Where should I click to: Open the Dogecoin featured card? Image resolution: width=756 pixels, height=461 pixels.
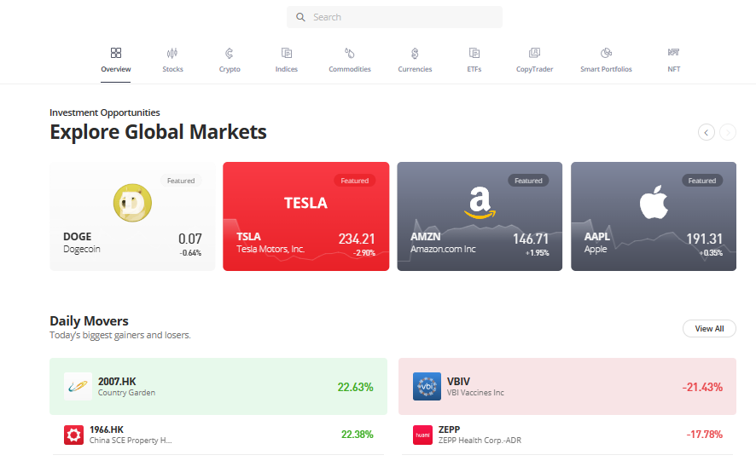[x=132, y=216]
